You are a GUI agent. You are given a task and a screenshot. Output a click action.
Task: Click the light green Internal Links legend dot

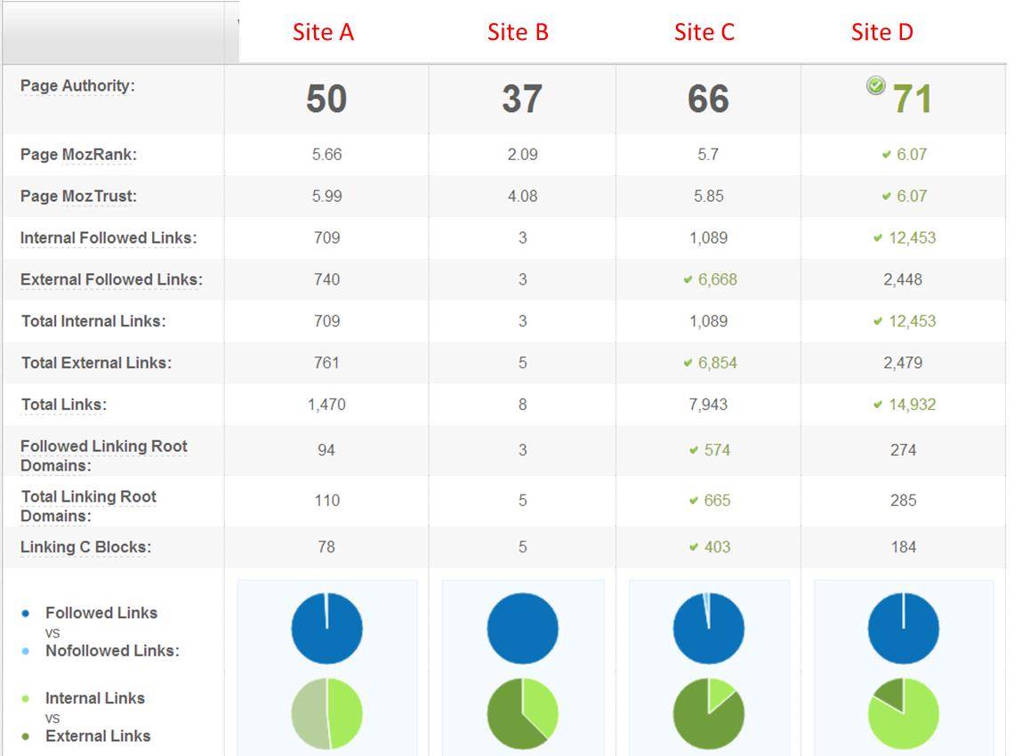(x=25, y=698)
